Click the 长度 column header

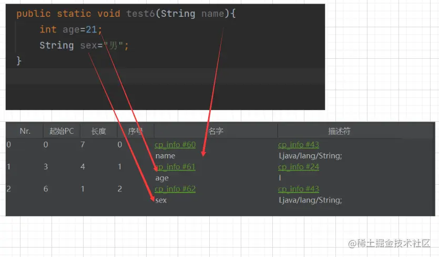pos(98,131)
